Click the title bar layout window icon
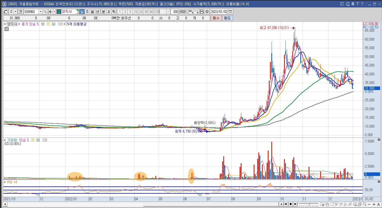 [x=342, y=4]
